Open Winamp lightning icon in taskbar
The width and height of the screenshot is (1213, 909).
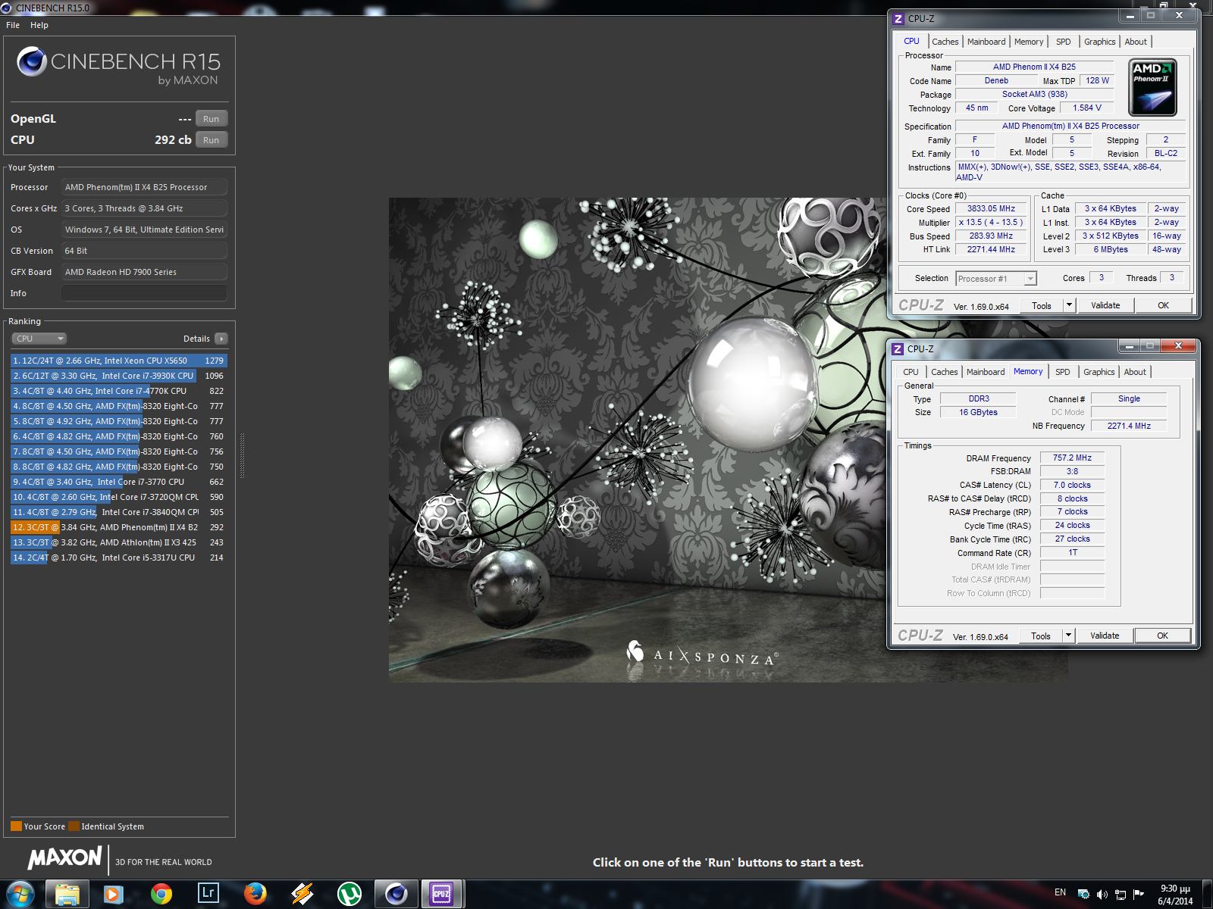click(x=302, y=895)
